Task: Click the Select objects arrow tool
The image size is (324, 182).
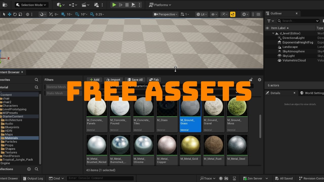Action: click(x=4, y=14)
